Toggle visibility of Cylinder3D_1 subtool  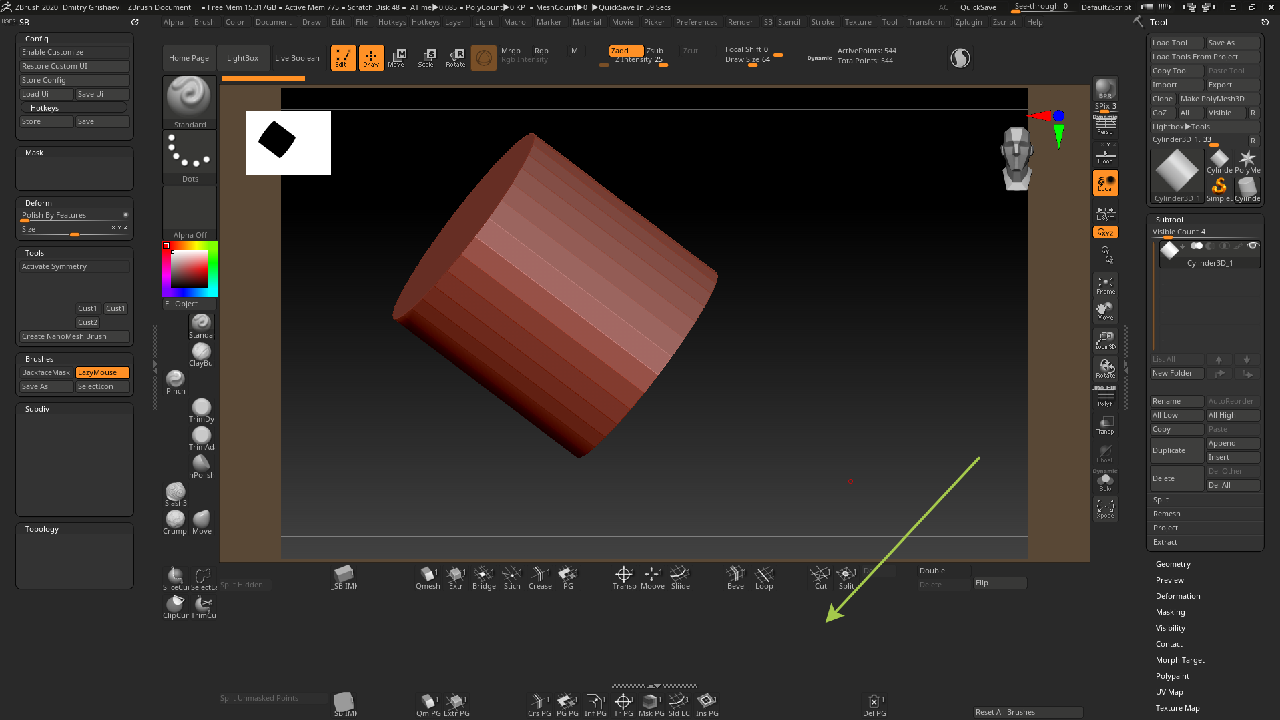(x=1253, y=246)
